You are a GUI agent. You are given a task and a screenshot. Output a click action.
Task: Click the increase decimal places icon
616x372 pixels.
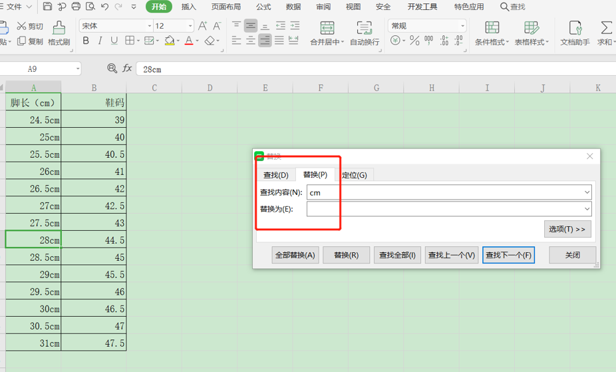coord(444,40)
